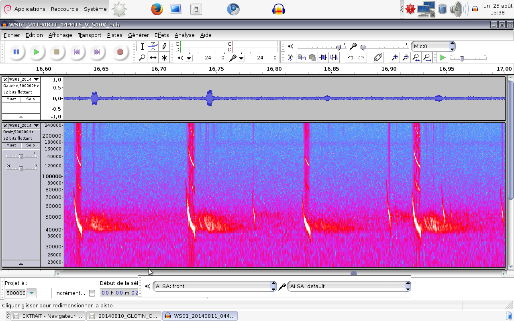Open the project rate 500000 dropdown
This screenshot has width=514, height=321.
[31, 293]
